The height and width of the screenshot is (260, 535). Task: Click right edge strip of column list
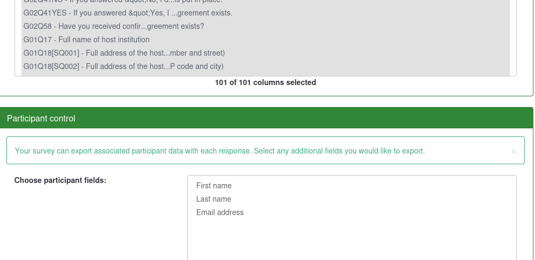513,37
